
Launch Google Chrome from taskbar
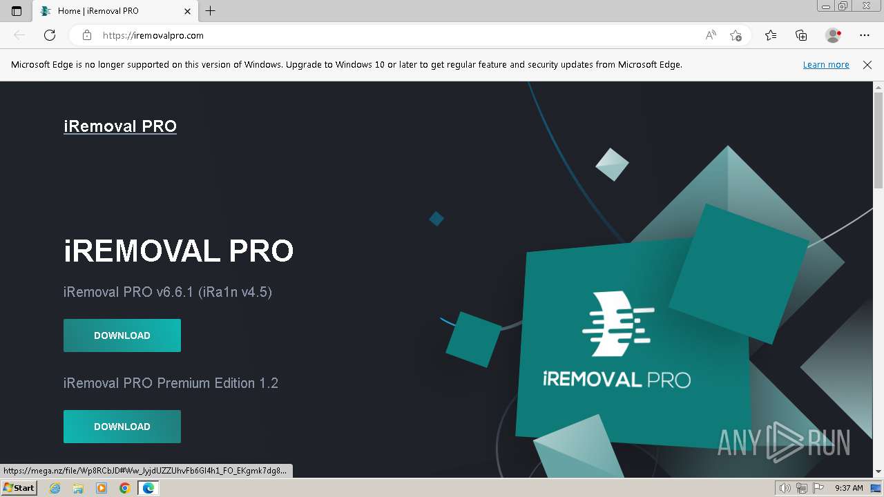[x=125, y=488]
